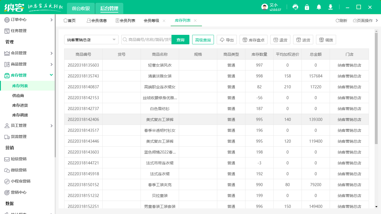The width and height of the screenshot is (381, 214).
Task: Expand 员工管理 submenu chevron
Action: (x=51, y=126)
